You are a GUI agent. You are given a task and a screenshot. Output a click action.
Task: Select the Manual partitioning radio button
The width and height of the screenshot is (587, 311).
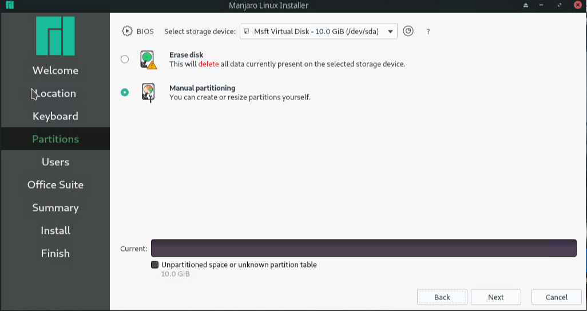(125, 93)
